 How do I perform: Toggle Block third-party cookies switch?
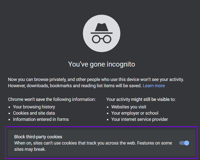point(184,143)
